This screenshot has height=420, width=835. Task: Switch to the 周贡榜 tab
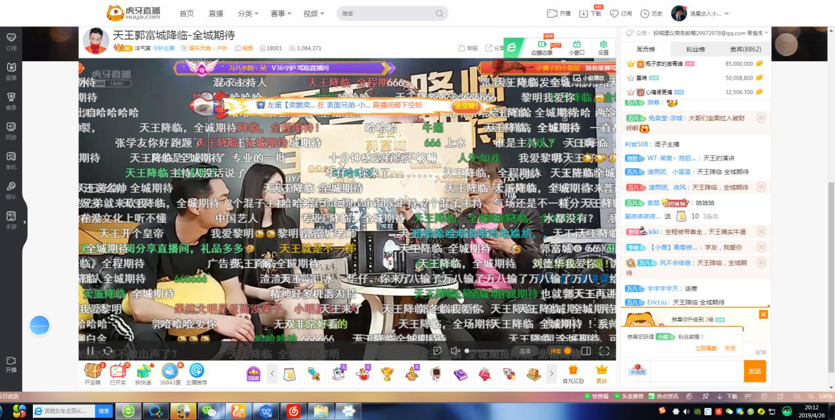[x=645, y=49]
